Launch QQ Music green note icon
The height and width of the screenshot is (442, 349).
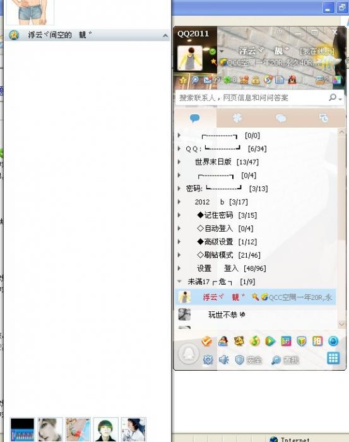pyautogui.click(x=254, y=342)
